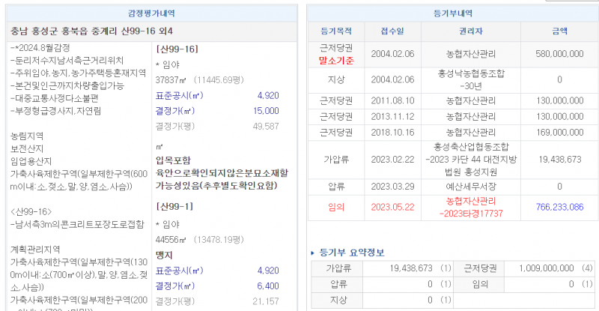Click the 감정평가내역 panel header
This screenshot has height=311, width=599.
coord(151,13)
